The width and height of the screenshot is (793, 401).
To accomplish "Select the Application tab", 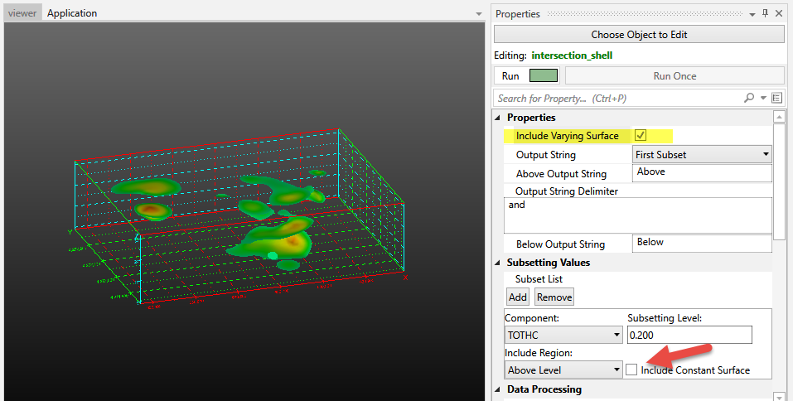I will [x=72, y=13].
